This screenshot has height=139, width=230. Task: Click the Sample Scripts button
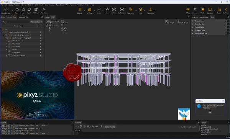[110, 127]
